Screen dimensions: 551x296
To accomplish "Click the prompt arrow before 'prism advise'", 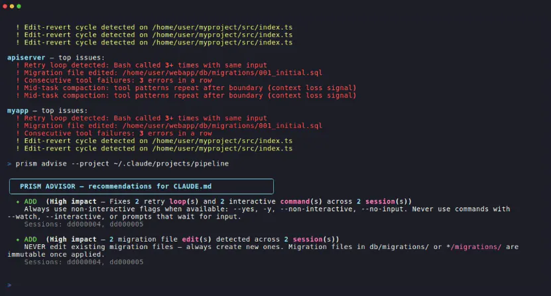I will coord(9,164).
